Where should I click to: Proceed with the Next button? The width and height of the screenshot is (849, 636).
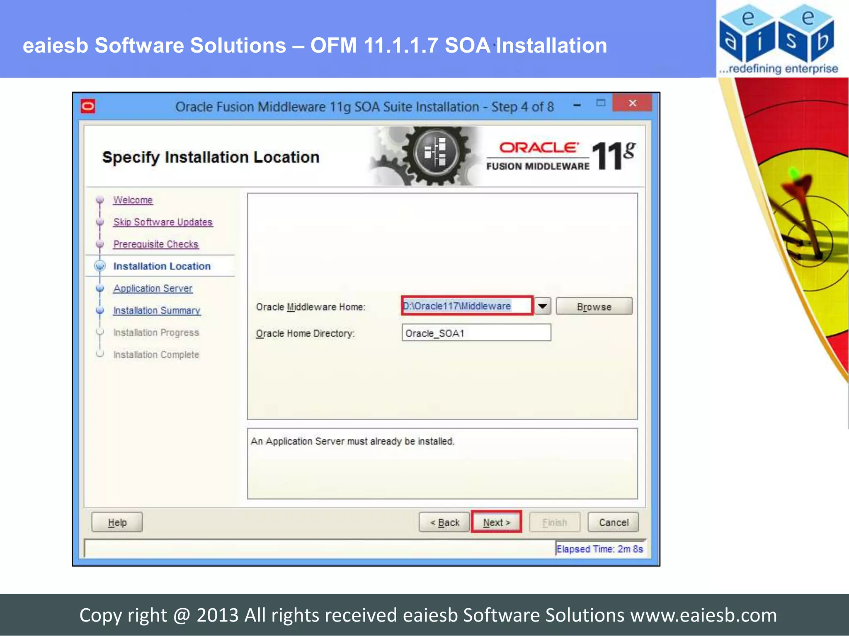[497, 522]
